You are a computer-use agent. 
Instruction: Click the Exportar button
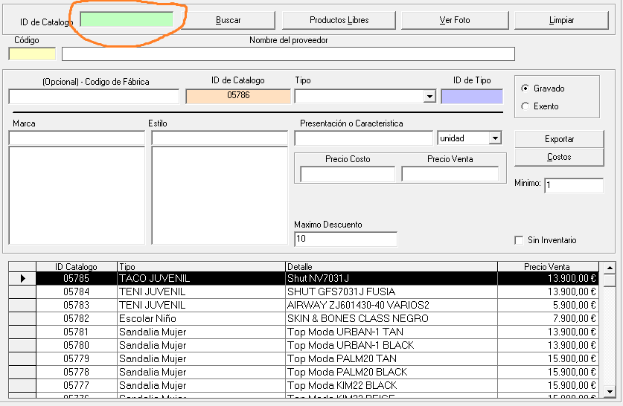pos(559,139)
